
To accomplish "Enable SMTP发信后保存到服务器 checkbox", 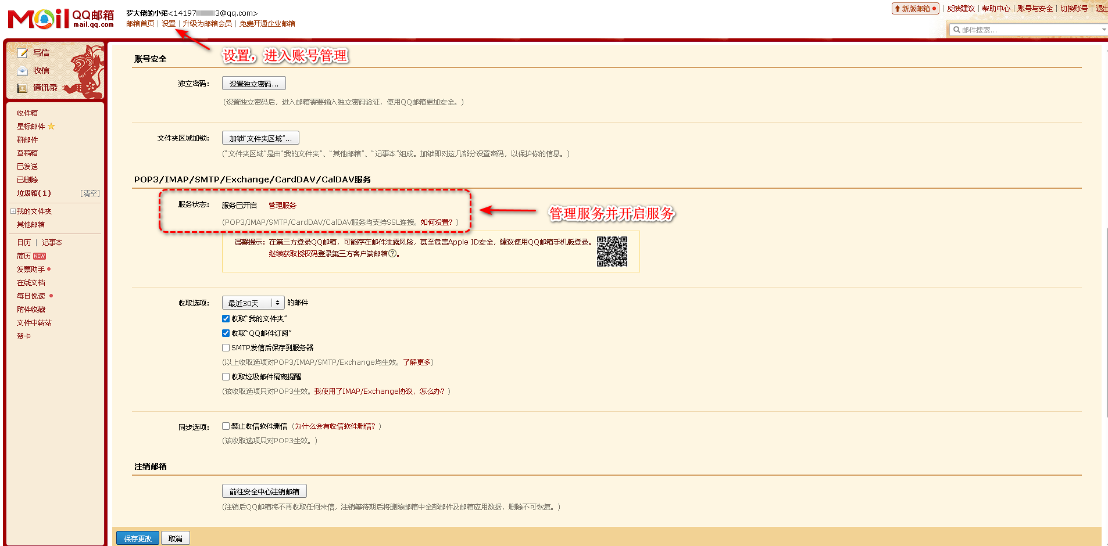I will [226, 347].
